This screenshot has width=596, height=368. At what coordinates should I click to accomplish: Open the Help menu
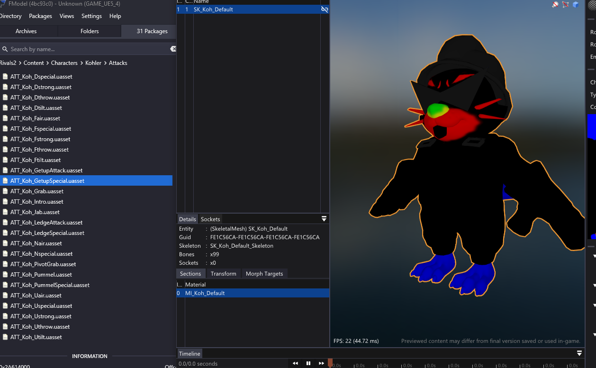pos(115,16)
